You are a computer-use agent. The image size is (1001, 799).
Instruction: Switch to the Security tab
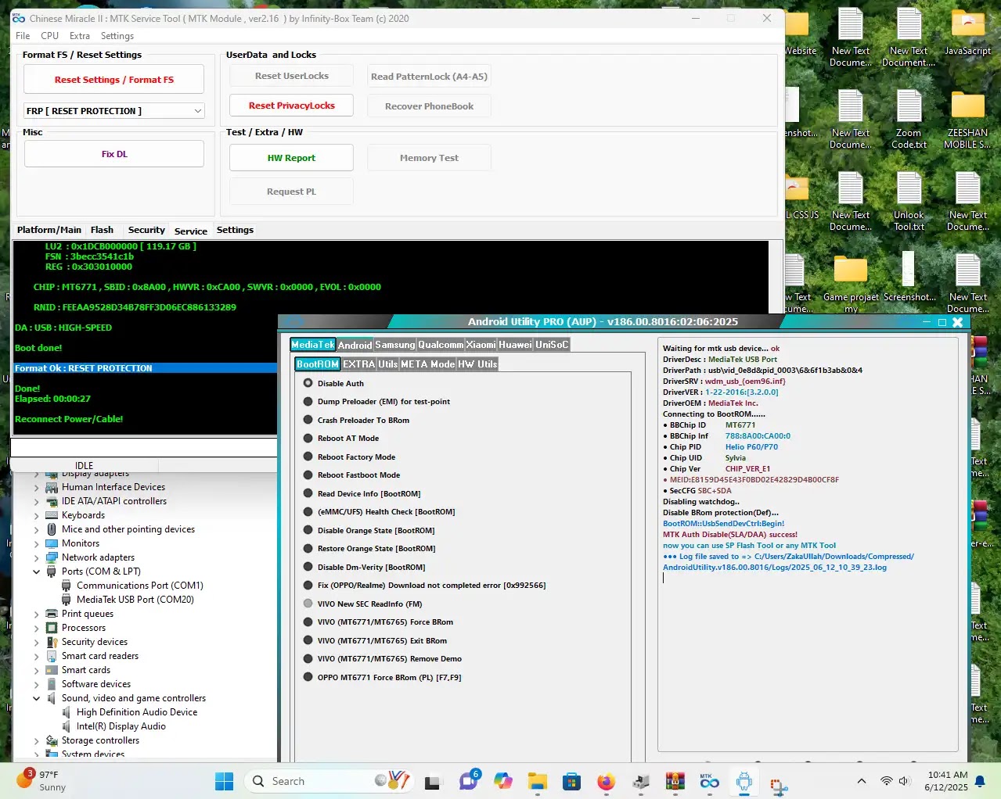tap(146, 230)
